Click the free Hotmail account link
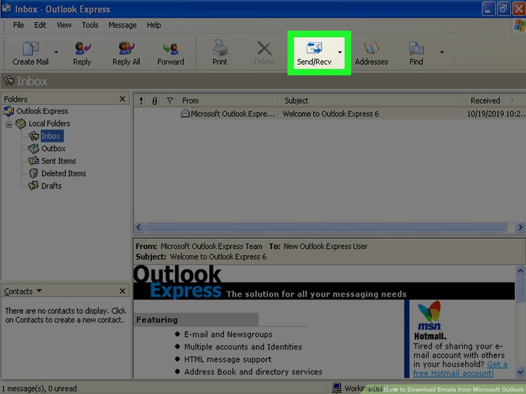Viewport: 526px width, 394px height. click(x=453, y=373)
